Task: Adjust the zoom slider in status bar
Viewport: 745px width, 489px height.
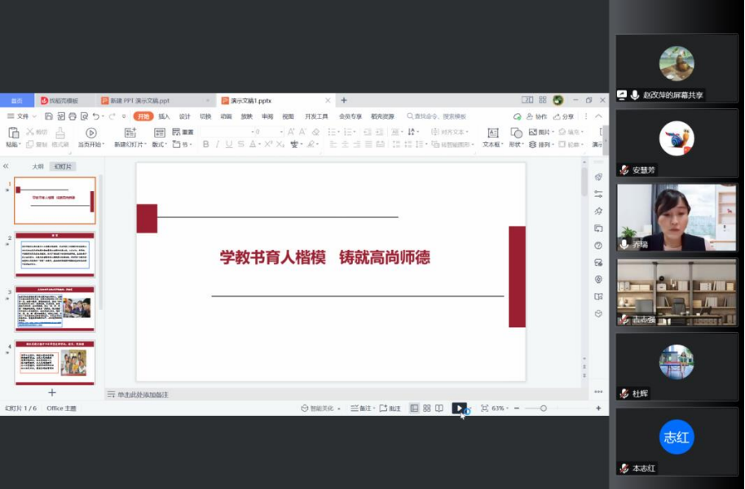Action: [x=543, y=408]
